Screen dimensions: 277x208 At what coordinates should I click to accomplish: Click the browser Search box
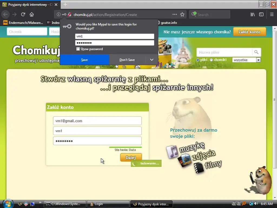(x=210, y=15)
